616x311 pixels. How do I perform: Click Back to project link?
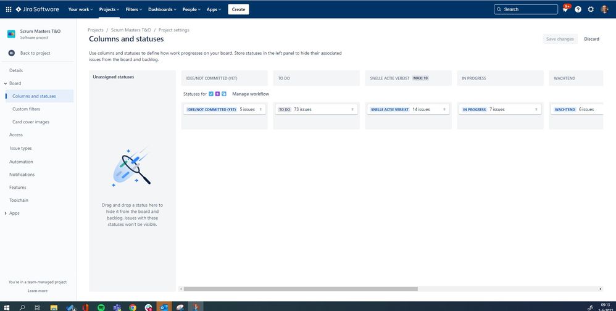coord(35,53)
